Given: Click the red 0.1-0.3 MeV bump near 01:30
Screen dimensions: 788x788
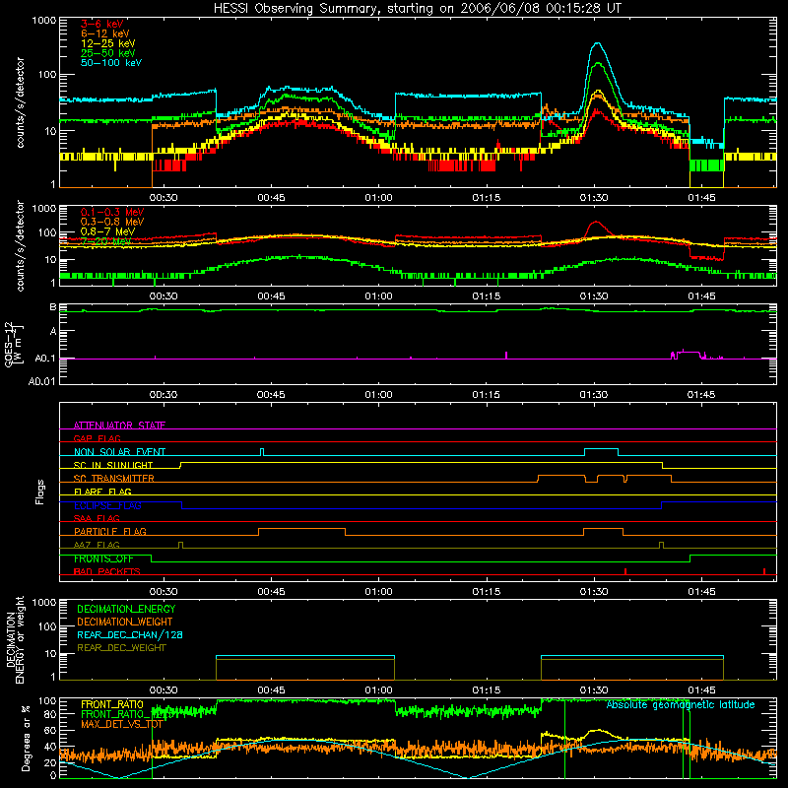Looking at the screenshot, I should pos(597,223).
